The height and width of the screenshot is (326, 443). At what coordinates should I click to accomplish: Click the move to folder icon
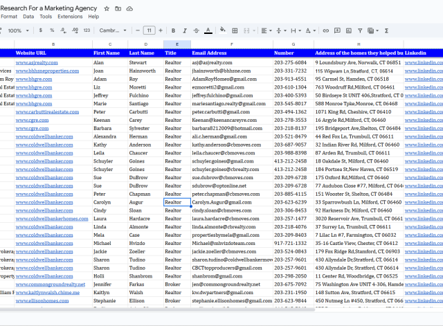(x=118, y=9)
